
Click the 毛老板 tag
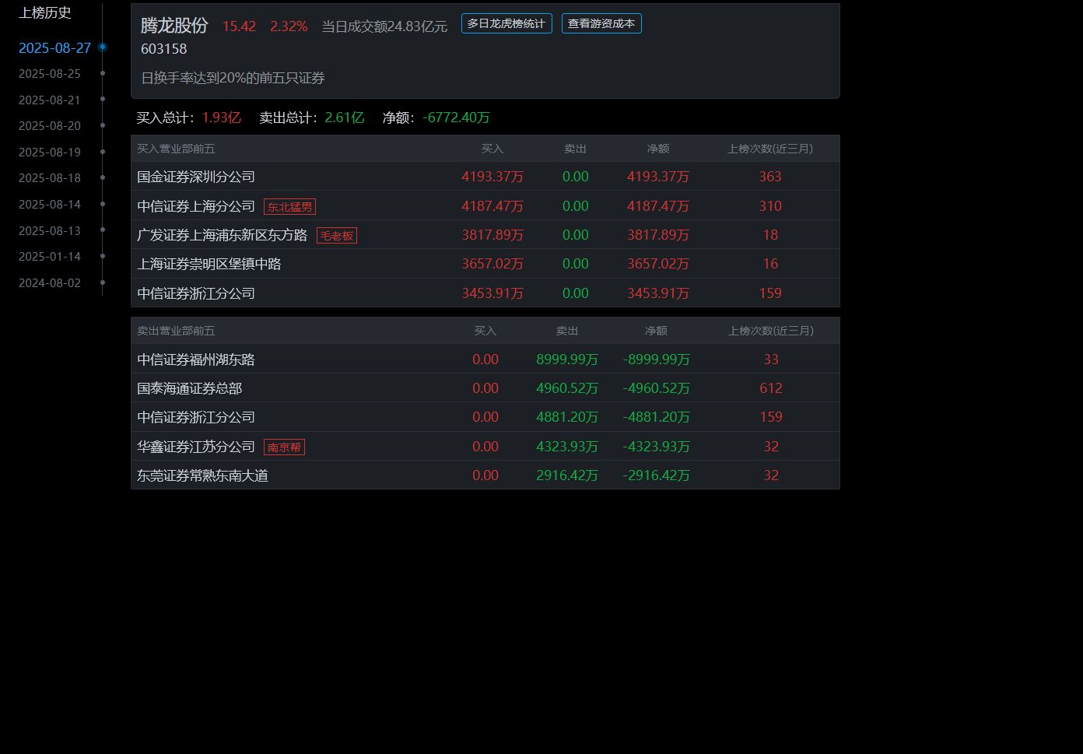[337, 236]
